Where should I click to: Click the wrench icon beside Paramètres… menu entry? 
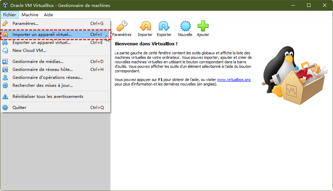coord(5,23)
